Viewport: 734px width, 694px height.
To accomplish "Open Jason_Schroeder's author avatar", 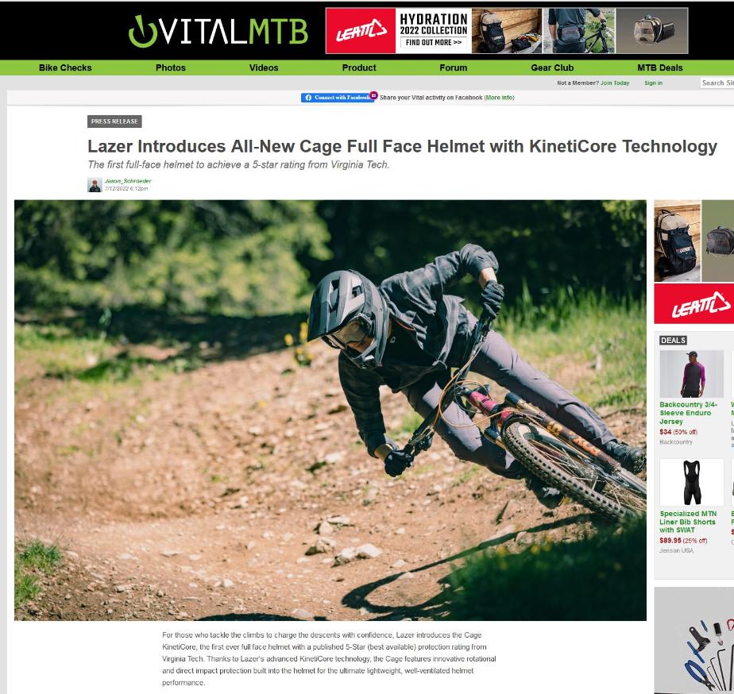I will [x=95, y=185].
